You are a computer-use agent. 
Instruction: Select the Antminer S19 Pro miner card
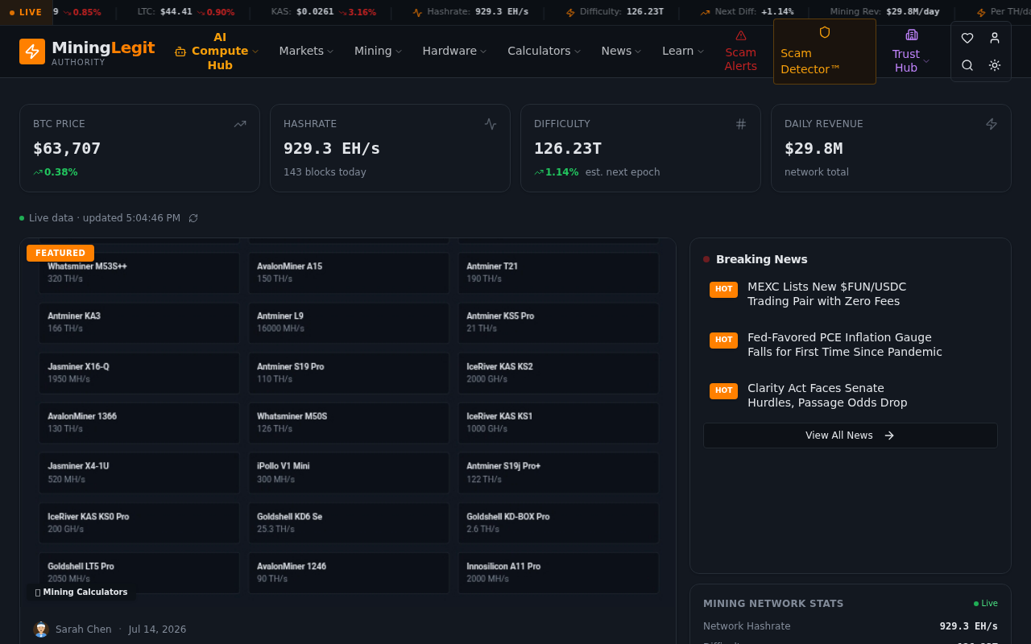pyautogui.click(x=349, y=374)
